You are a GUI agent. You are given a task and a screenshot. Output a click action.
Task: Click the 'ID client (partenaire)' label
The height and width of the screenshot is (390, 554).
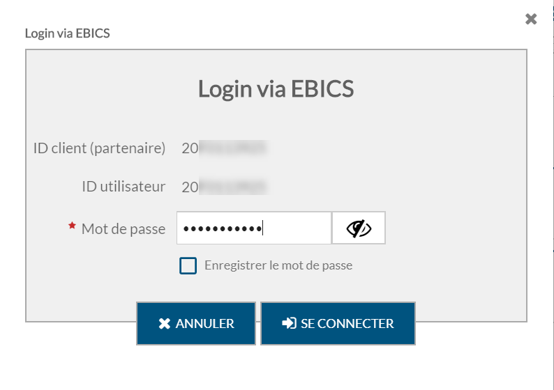coord(99,148)
